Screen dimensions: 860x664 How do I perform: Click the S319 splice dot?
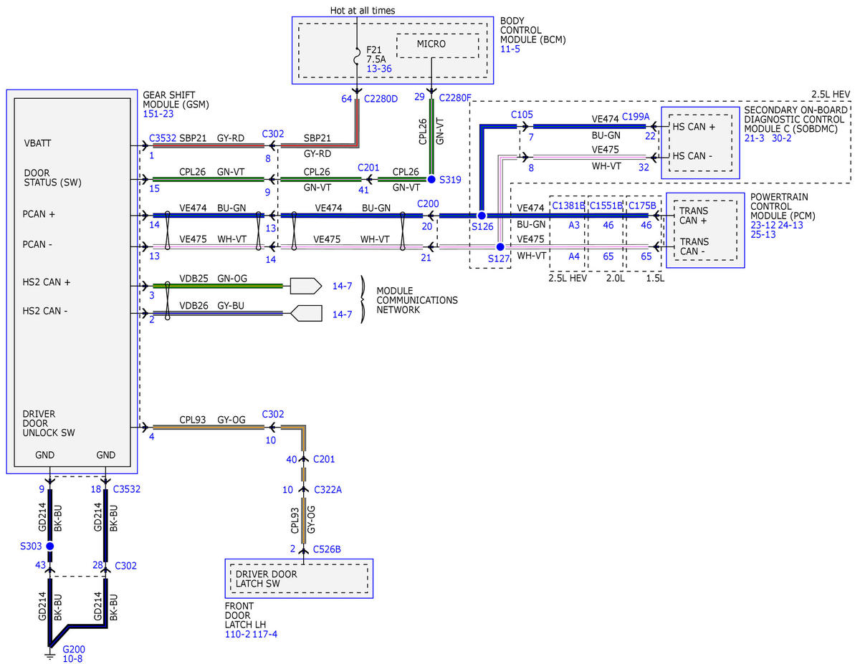coord(431,179)
